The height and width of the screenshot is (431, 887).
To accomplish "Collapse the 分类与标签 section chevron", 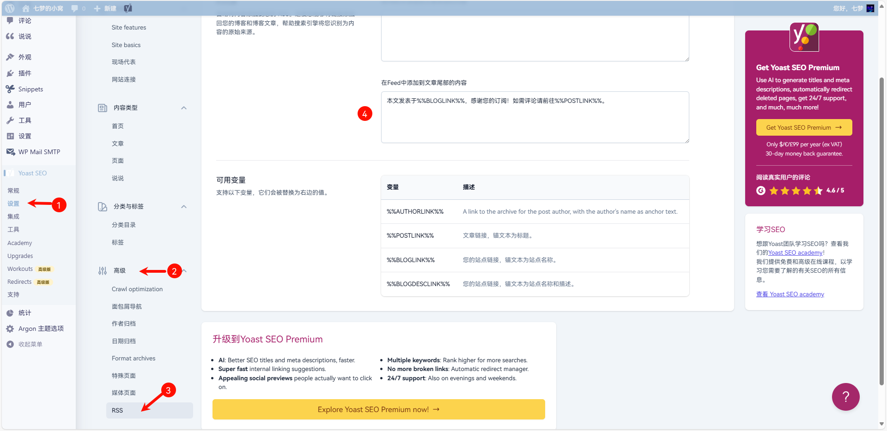I will 184,207.
